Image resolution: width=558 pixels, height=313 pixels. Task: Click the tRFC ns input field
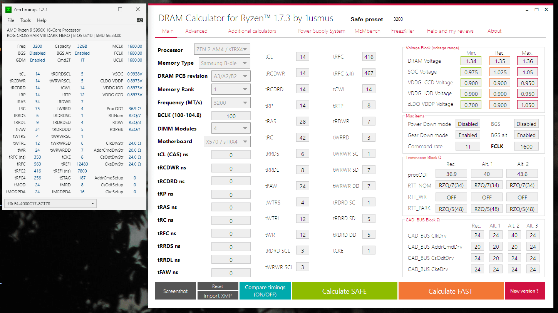pyautogui.click(x=231, y=234)
